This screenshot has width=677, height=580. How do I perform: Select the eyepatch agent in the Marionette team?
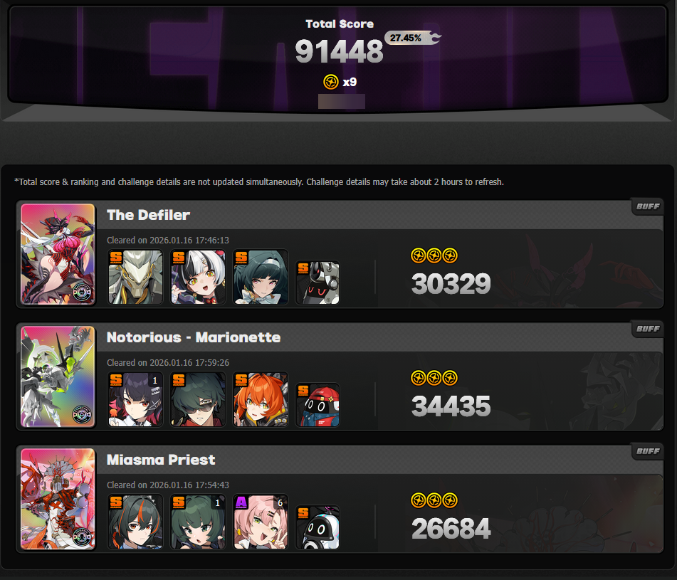[198, 400]
